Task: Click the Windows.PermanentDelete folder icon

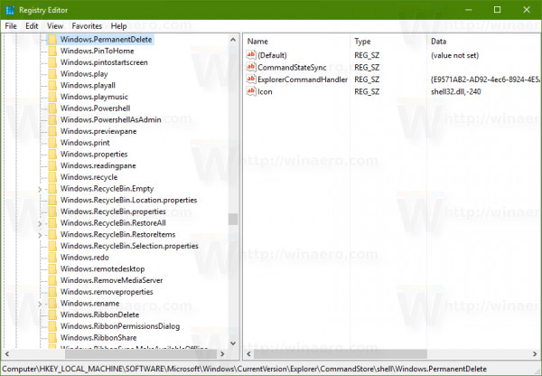Action: [52, 40]
